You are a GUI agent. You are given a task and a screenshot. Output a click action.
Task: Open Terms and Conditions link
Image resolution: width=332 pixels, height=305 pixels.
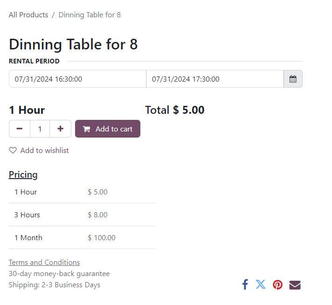(x=44, y=262)
